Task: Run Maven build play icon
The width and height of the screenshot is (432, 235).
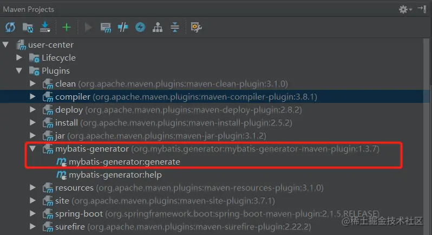Action: pyautogui.click(x=88, y=27)
